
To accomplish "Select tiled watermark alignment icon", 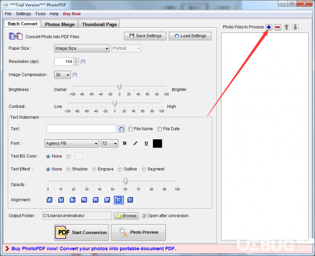I will (x=130, y=199).
